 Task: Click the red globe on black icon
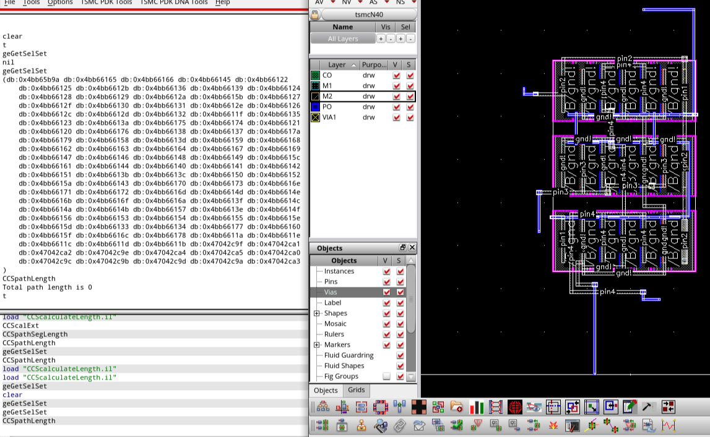pyautogui.click(x=515, y=407)
